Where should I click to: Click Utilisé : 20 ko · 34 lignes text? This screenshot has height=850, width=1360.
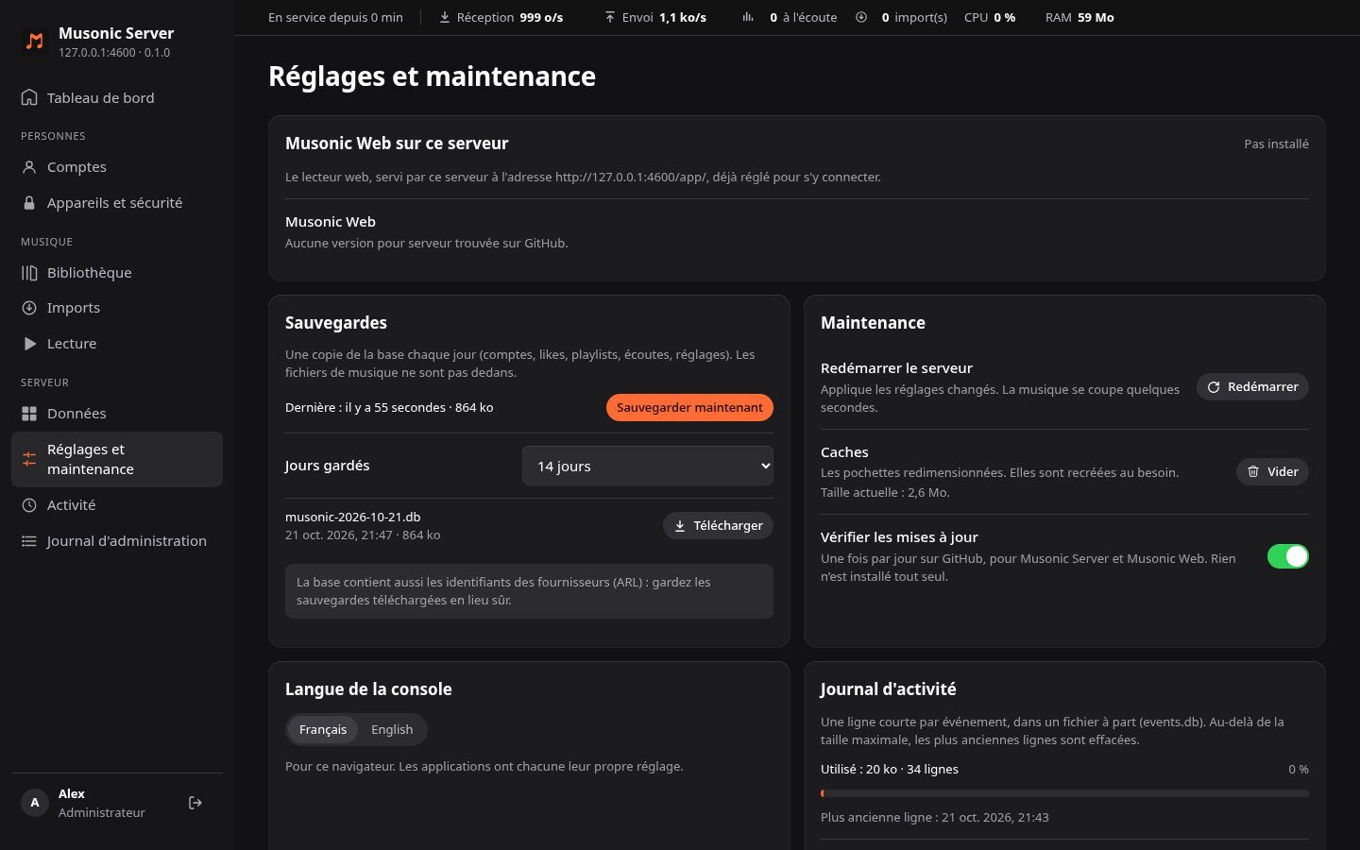pos(890,769)
